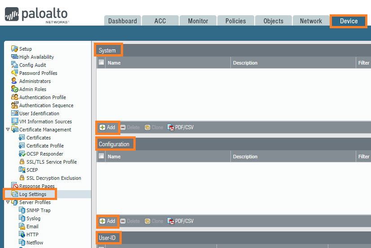Collapse the Certificate Management tree node
The image size is (371, 248).
(x=7, y=130)
